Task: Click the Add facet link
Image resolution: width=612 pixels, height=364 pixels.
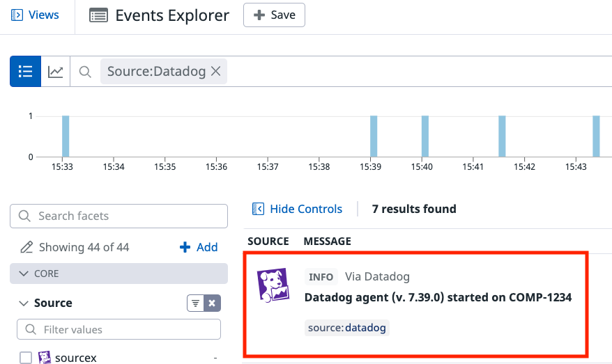Action: (x=199, y=247)
